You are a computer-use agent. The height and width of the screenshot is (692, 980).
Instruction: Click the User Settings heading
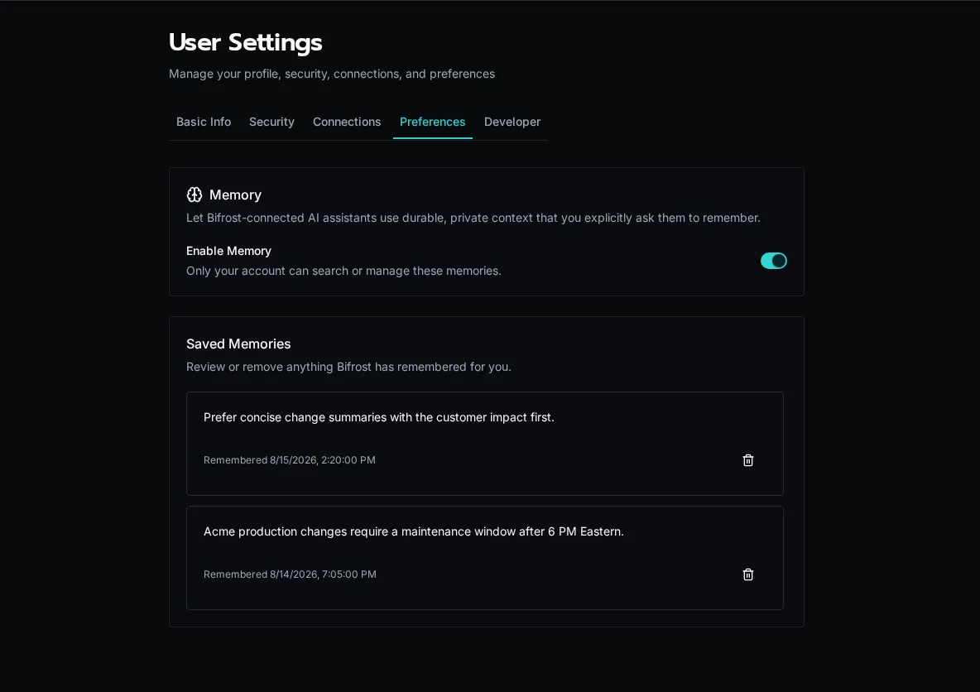pyautogui.click(x=246, y=42)
